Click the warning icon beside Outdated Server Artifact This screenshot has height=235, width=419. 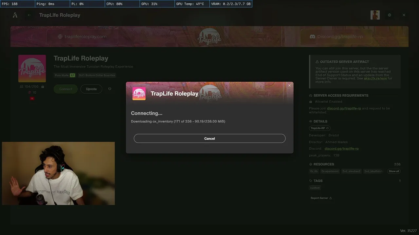(x=317, y=62)
